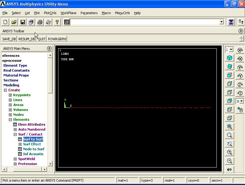Click the QUIT toolbar button
Image resolution: width=245 pixels, height=185 pixels.
point(41,39)
